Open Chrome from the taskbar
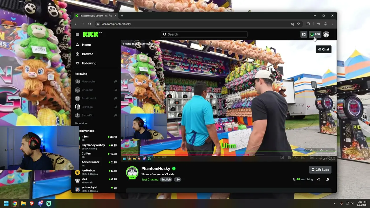 click(x=15, y=203)
